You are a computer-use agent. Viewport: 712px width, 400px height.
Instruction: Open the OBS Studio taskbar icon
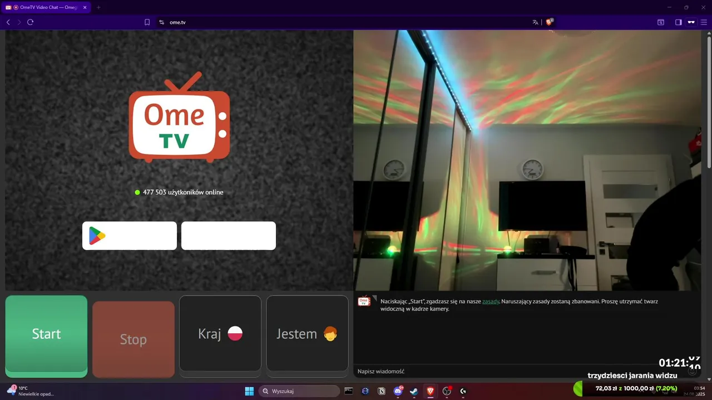point(447,391)
